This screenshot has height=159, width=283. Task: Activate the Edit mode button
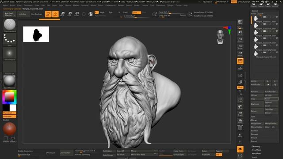click(x=48, y=14)
